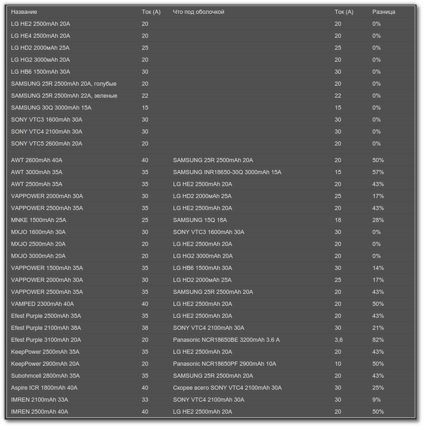The height and width of the screenshot is (427, 424).
Task: Click the current value 18 in MNKE row
Action: 338,220
